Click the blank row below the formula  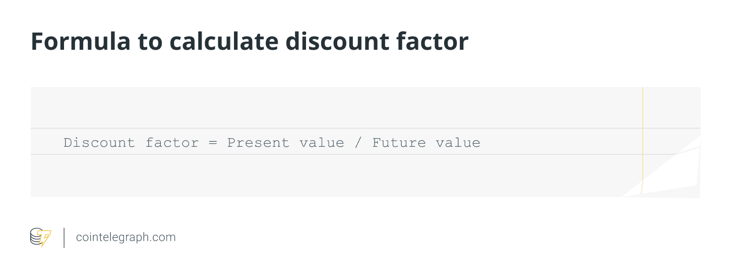pyautogui.click(x=333, y=175)
